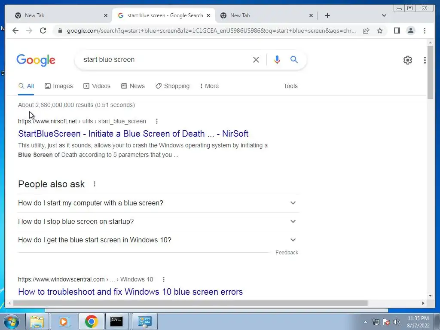
Task: Open StartBlueScreen NirSoft result link
Action: coord(133,134)
